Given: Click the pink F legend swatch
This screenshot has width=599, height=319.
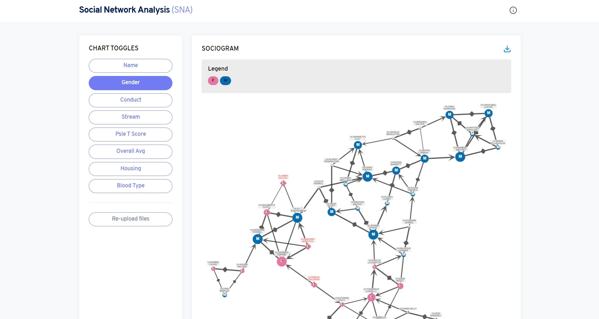Looking at the screenshot, I should pyautogui.click(x=213, y=80).
